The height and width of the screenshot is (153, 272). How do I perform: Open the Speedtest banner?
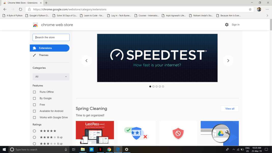point(157,58)
